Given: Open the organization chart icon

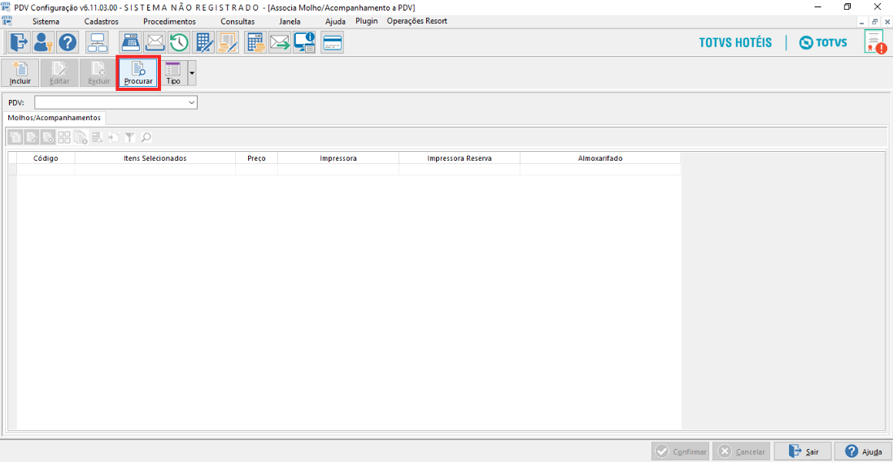Looking at the screenshot, I should (x=98, y=42).
